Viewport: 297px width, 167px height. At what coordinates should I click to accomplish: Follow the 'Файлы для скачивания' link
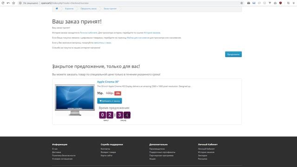coord(138,38)
